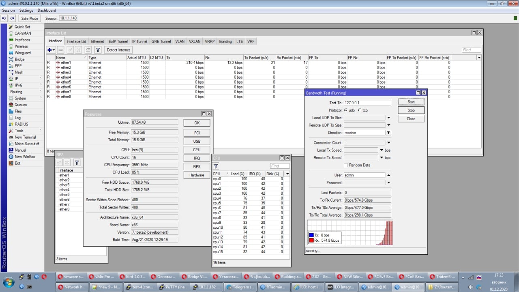Click Stop in Bandwidth Test
519x292 pixels.
[x=411, y=110]
